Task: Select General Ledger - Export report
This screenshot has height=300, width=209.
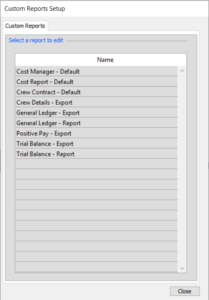Action: point(96,112)
